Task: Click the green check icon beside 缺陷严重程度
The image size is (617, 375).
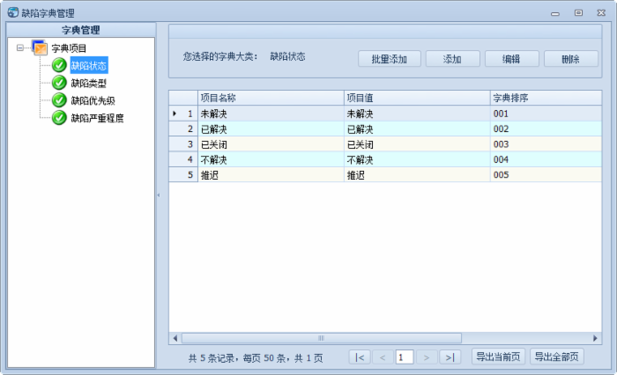Action: [59, 117]
